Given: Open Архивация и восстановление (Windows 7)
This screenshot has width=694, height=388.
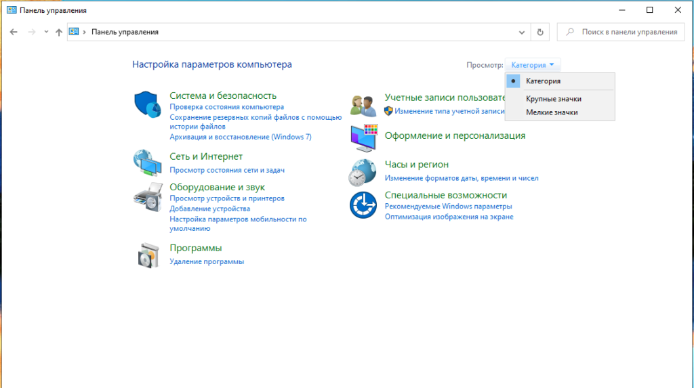Looking at the screenshot, I should (x=241, y=137).
